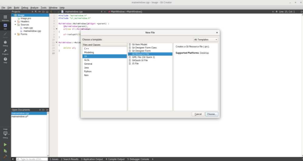Show the Issues output pane
This screenshot has width=303, height=161.
[54, 159]
